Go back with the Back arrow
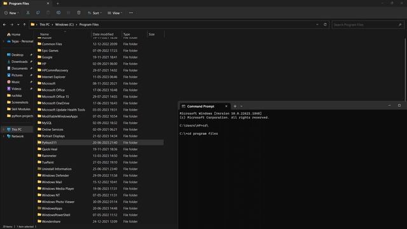Viewport: 407px width, 229px height. pos(4,25)
